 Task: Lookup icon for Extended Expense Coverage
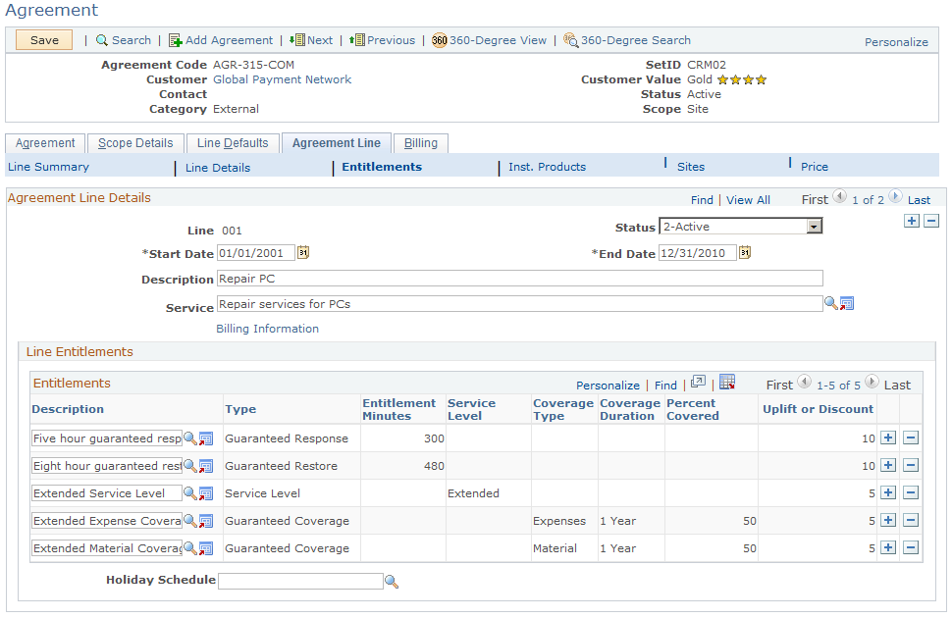pos(190,520)
